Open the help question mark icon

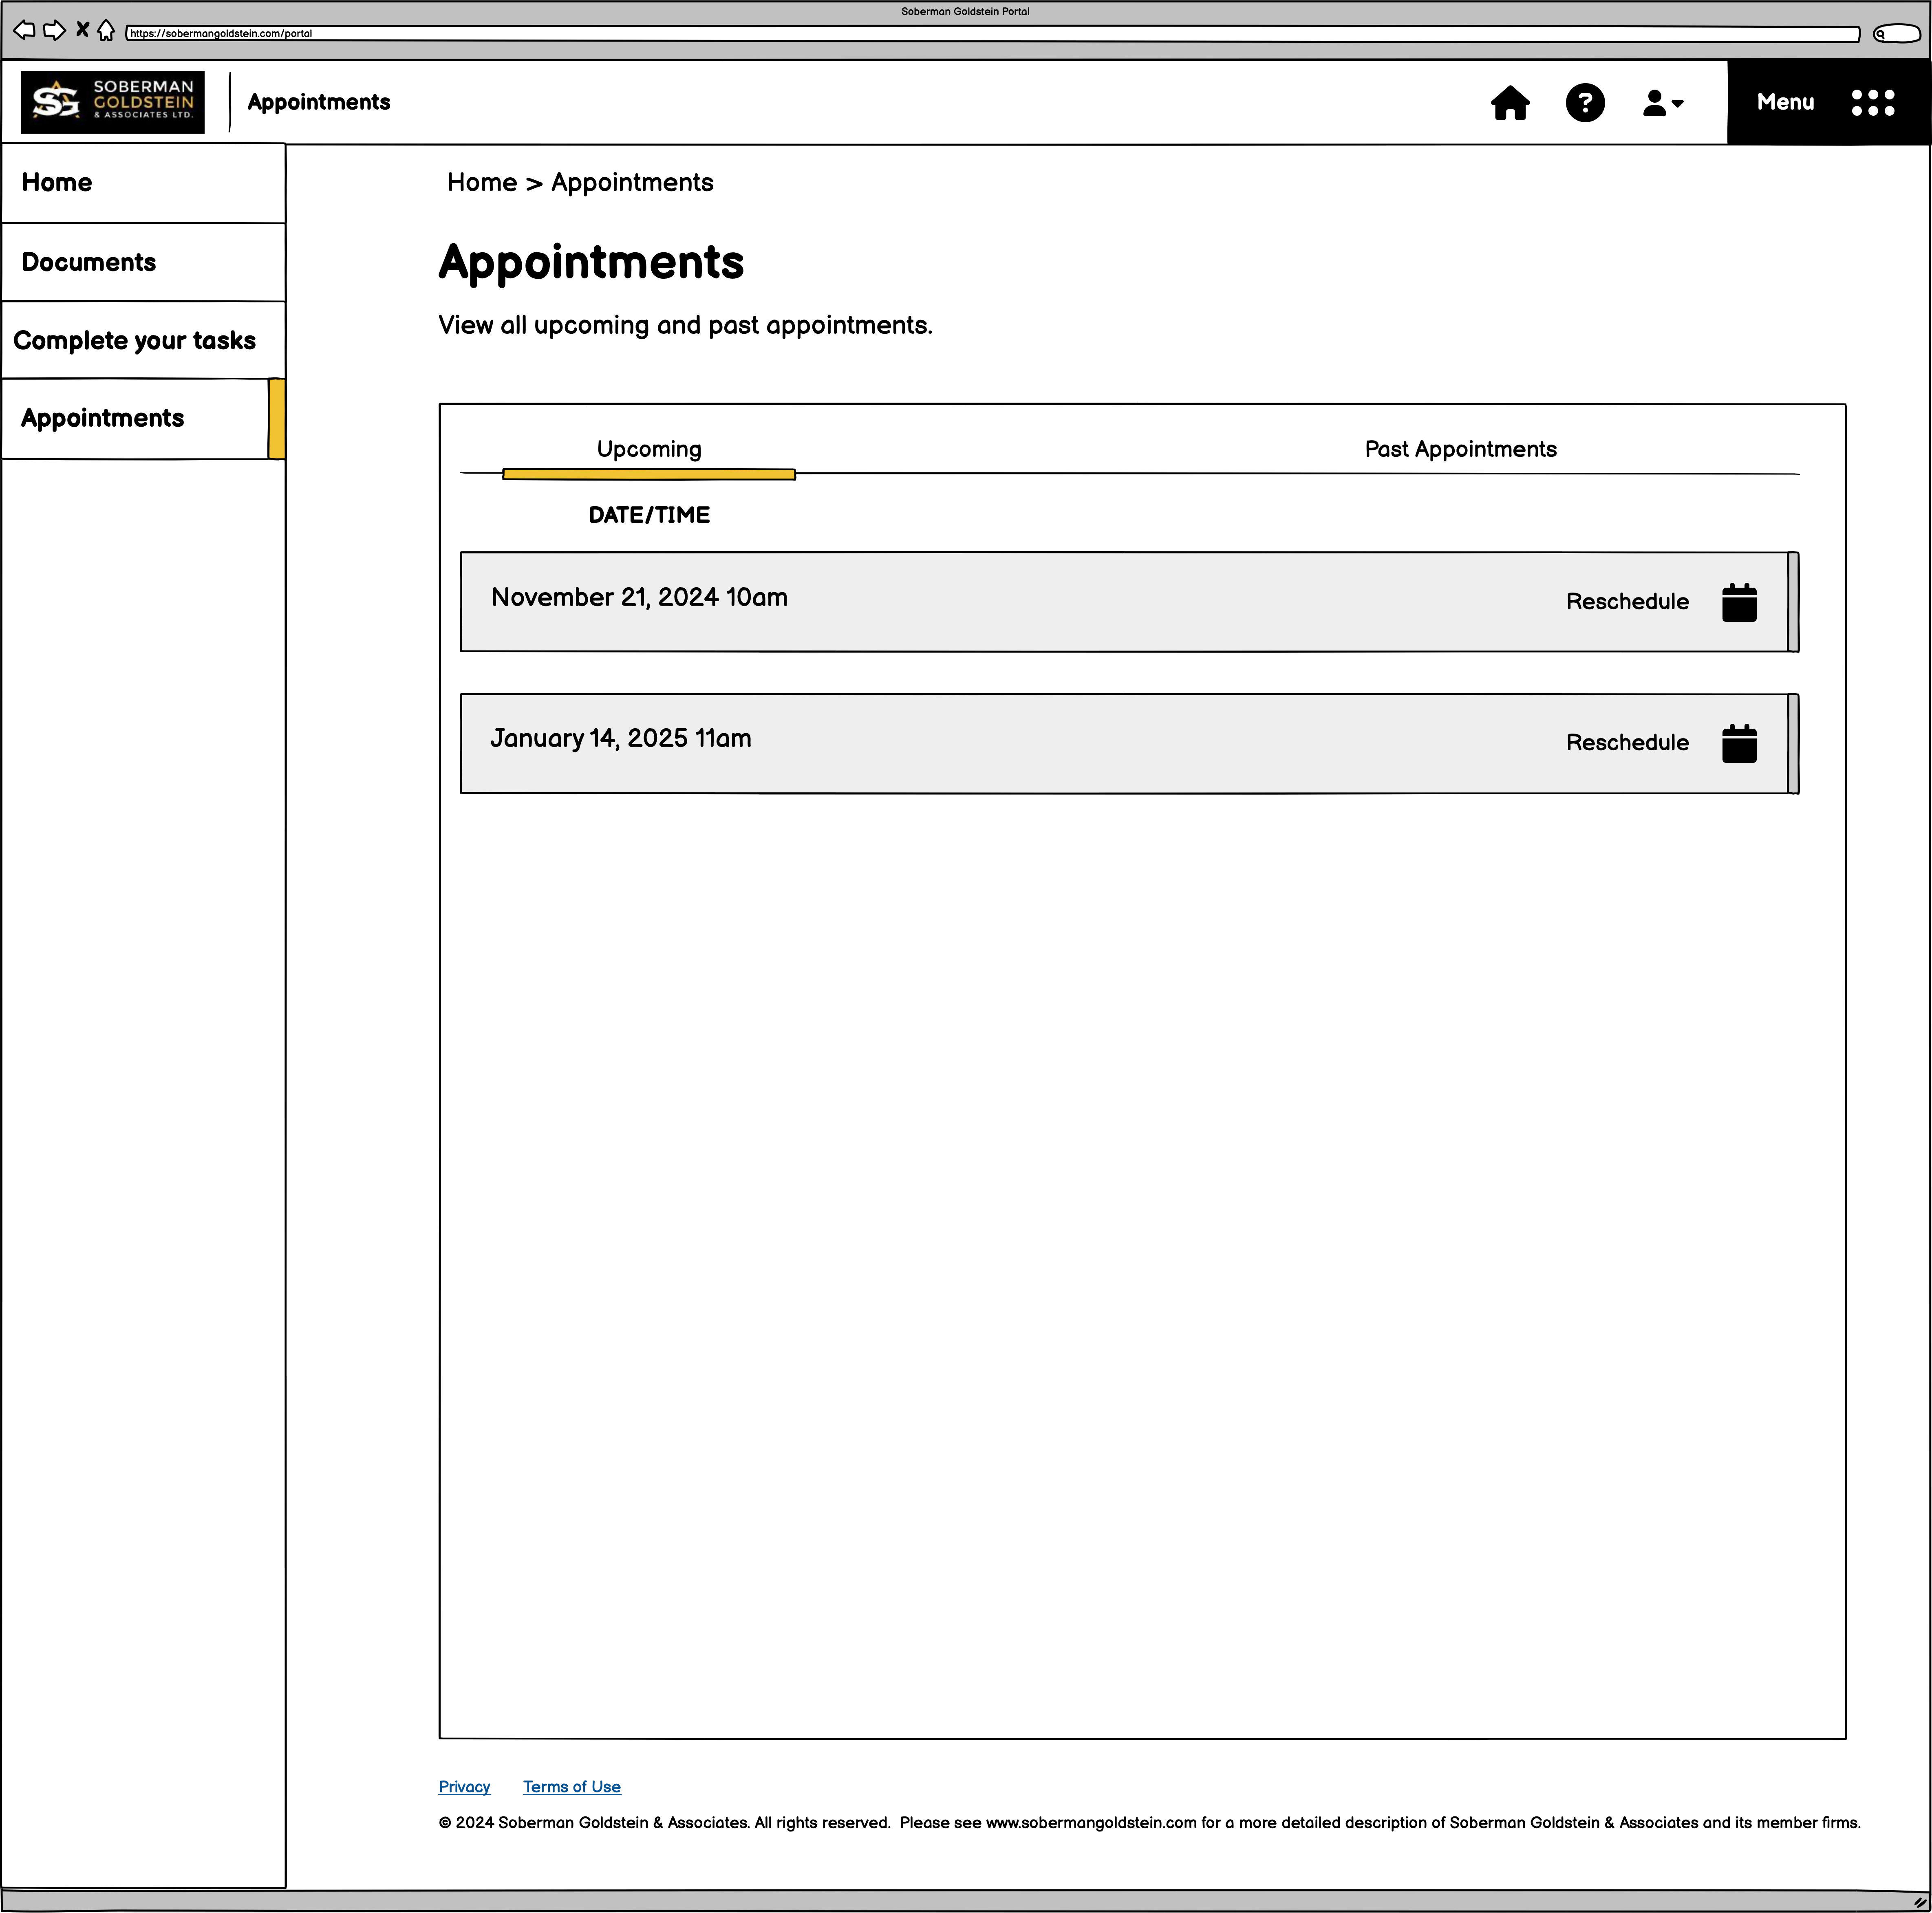click(1585, 103)
